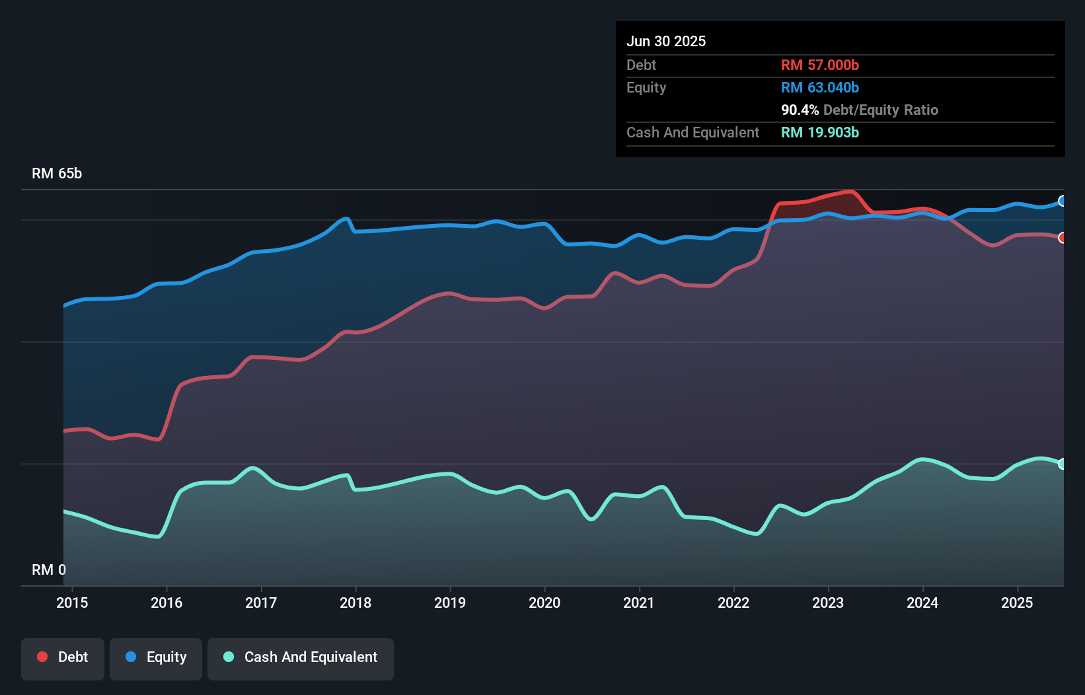
Task: Click the 2015 x-axis label
Action: [x=72, y=603]
